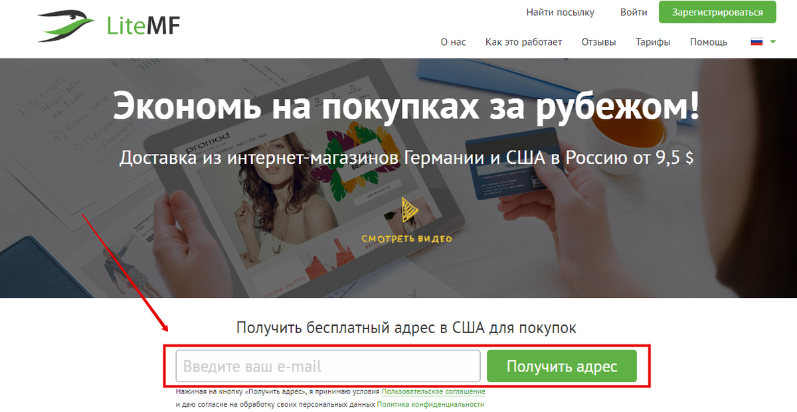Open the Тарифы page
Screen dimensions: 797x412
(x=653, y=42)
